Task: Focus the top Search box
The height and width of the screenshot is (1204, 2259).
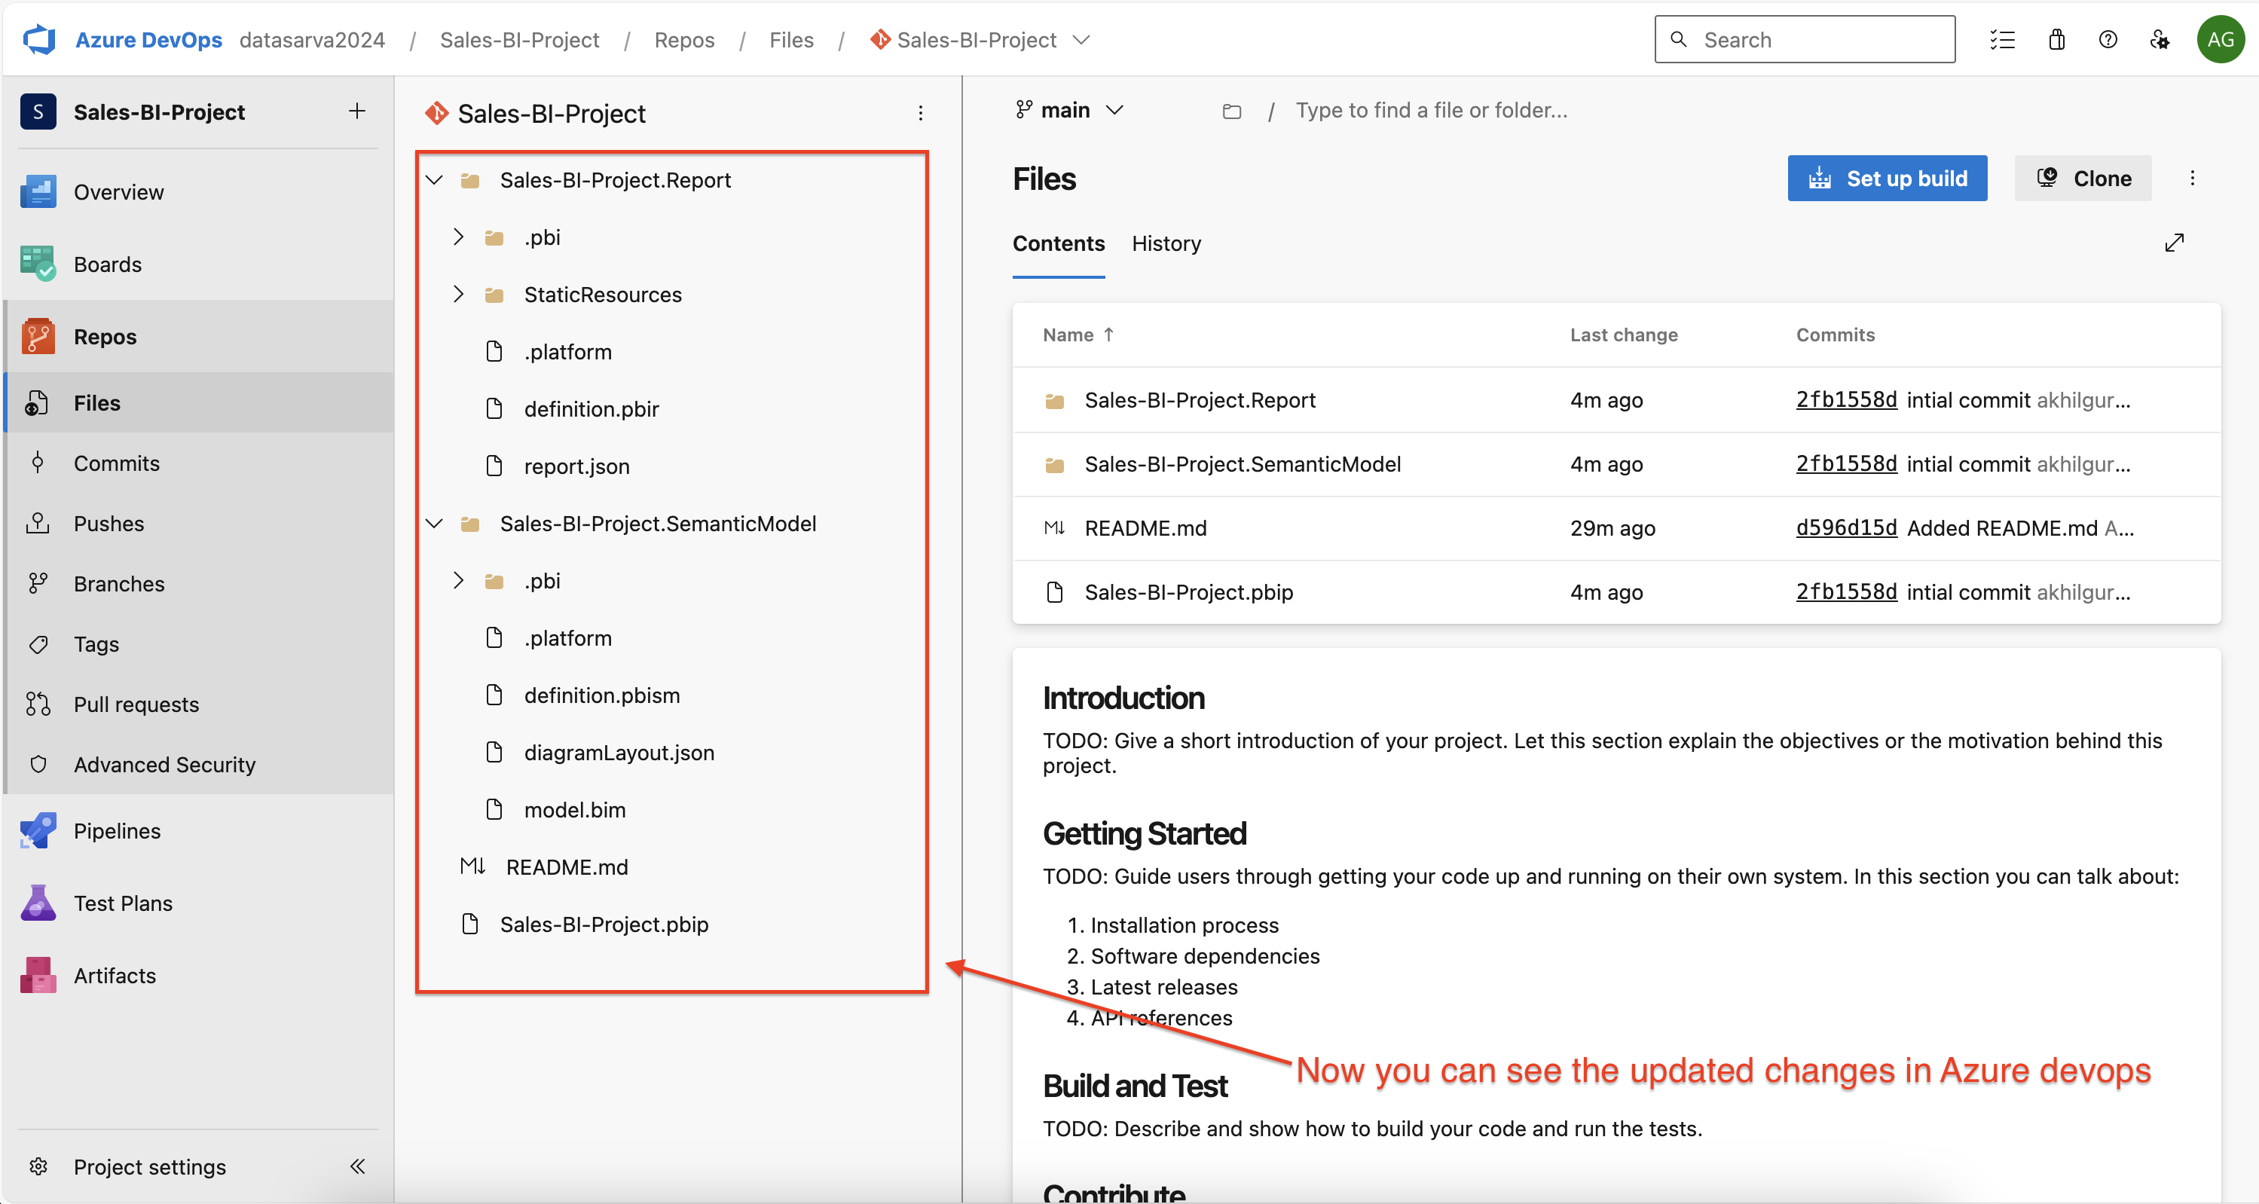Action: 1805,39
